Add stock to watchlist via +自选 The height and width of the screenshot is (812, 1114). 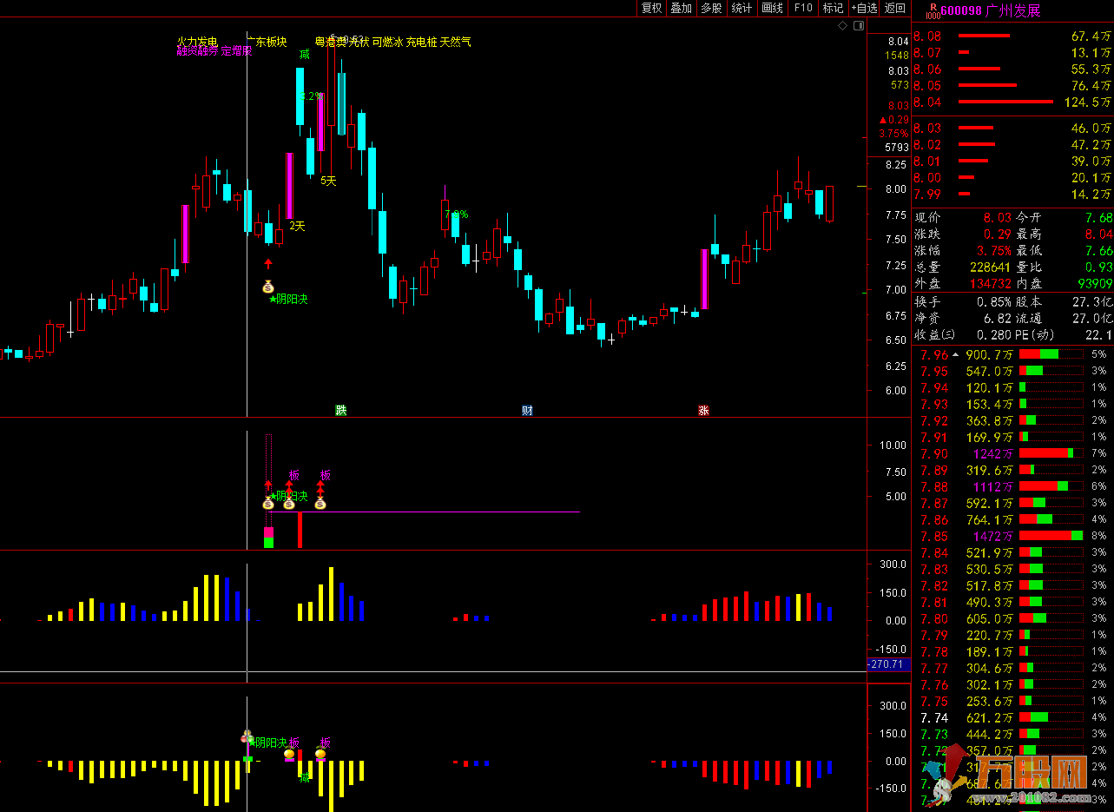864,8
